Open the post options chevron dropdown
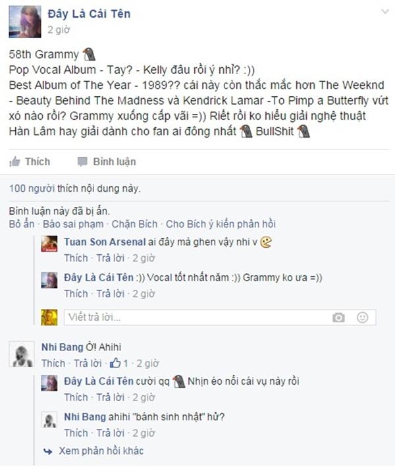Image resolution: width=395 pixels, height=469 pixels. (x=385, y=11)
